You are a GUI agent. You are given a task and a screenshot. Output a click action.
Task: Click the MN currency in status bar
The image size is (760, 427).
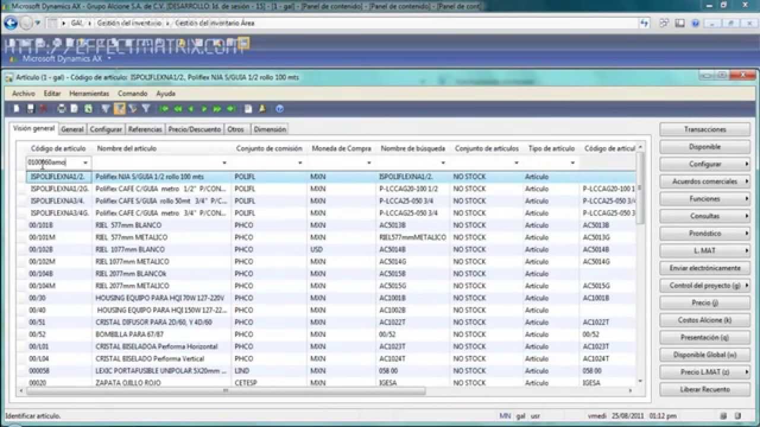click(505, 416)
